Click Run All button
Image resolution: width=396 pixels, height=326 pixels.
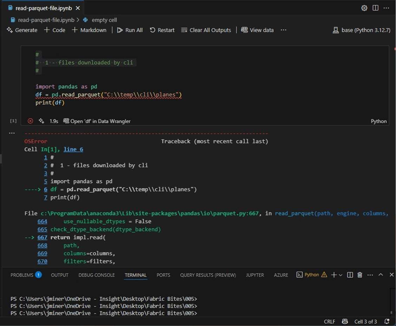130,30
